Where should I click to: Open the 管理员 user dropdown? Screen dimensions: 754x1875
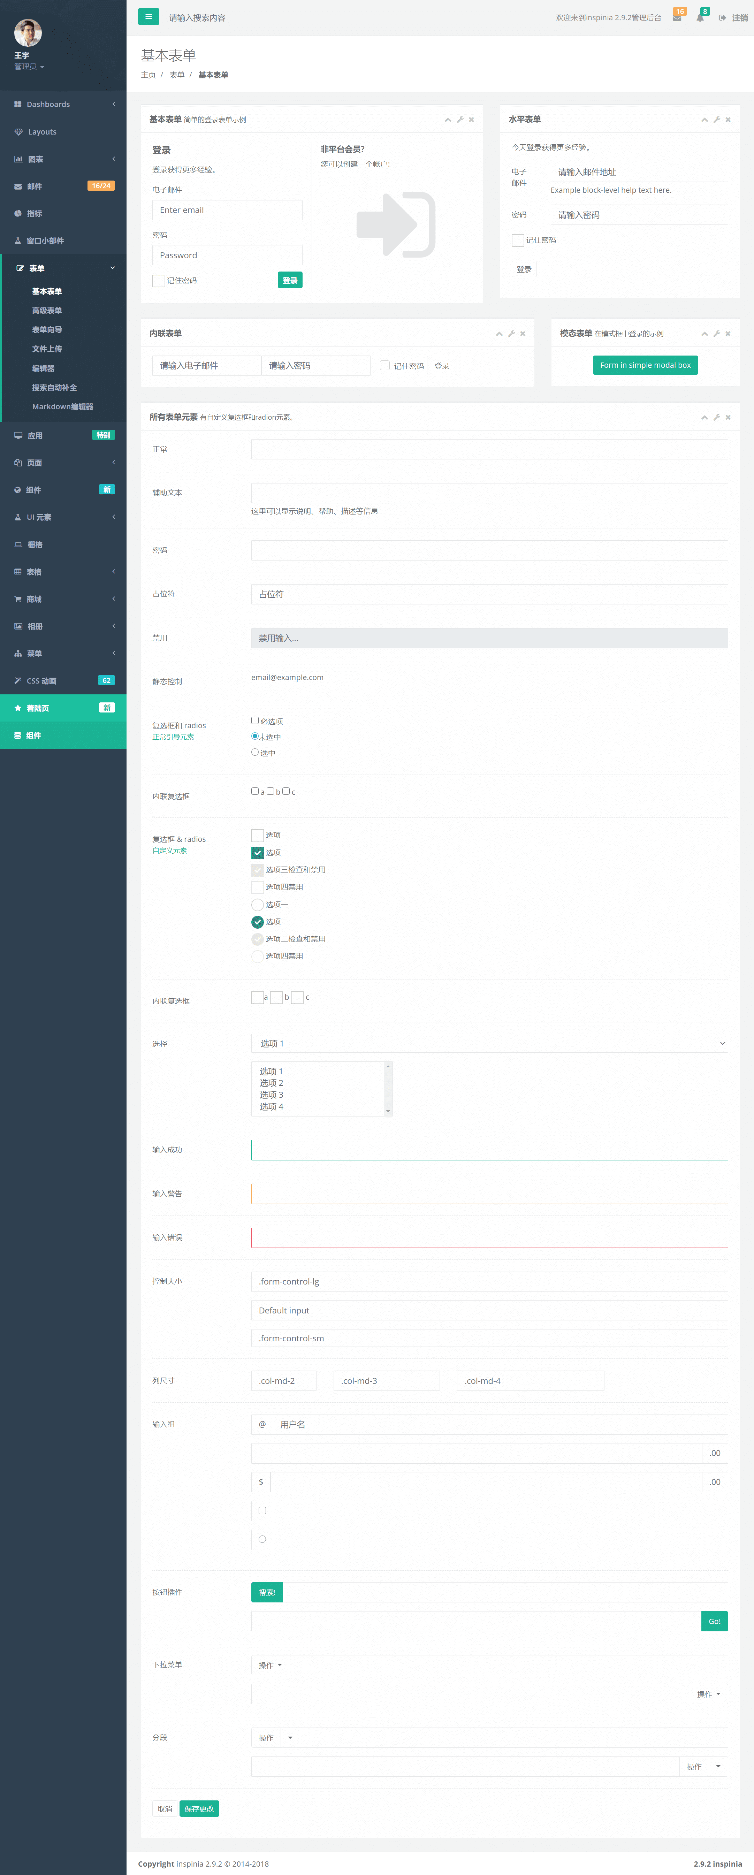point(29,67)
